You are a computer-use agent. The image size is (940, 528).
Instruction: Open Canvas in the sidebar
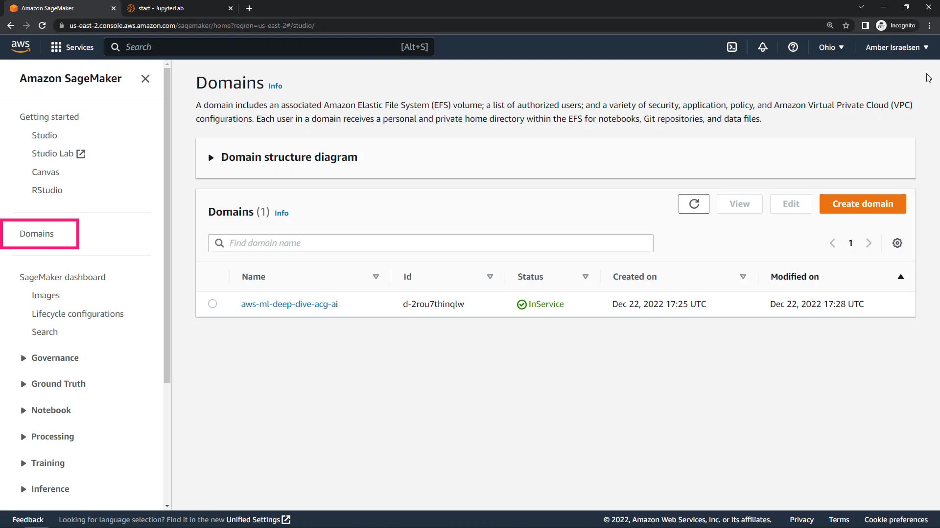[45, 172]
